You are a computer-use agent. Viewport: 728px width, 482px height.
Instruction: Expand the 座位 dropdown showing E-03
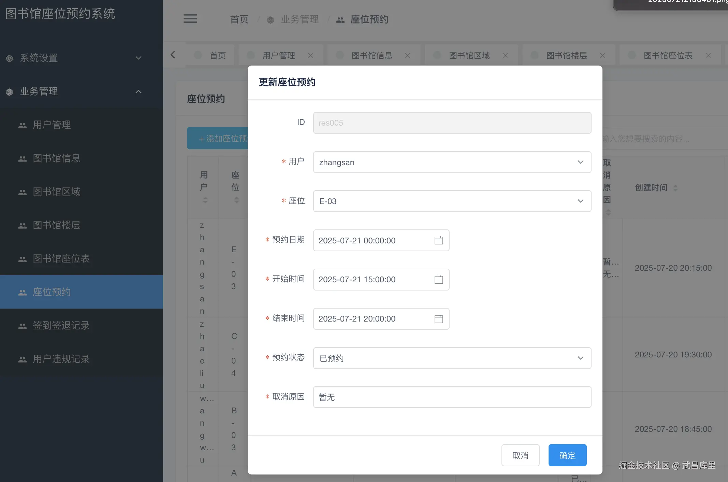pos(452,201)
